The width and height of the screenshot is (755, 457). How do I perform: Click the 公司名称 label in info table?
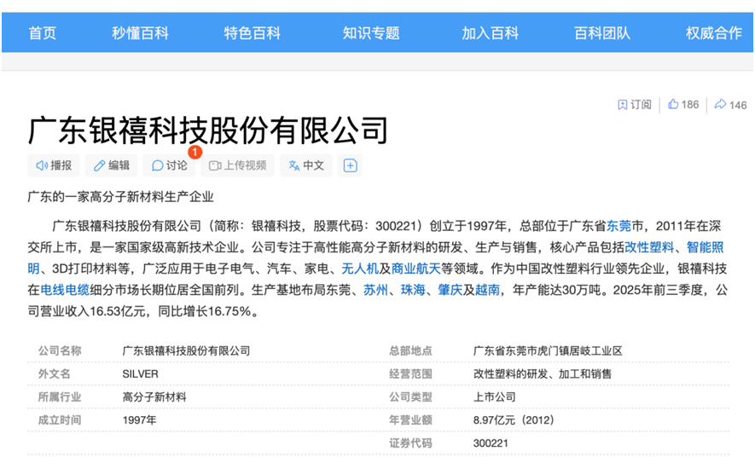(60, 350)
